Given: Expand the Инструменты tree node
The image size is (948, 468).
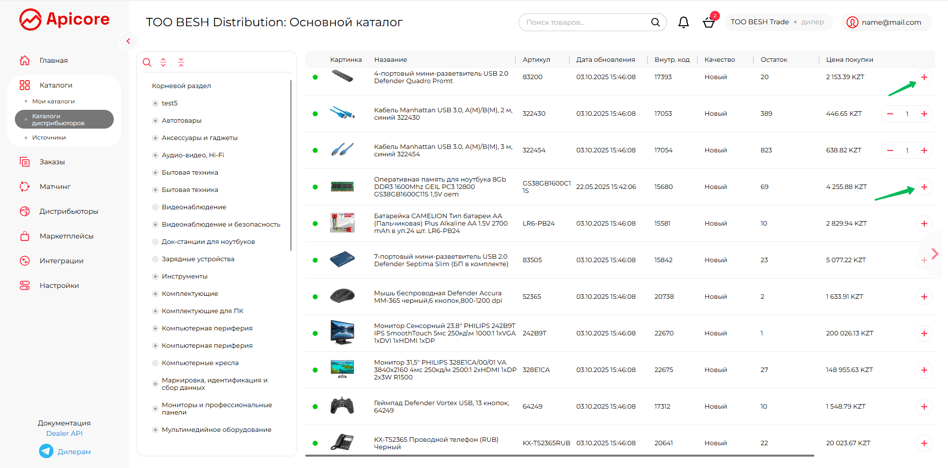Looking at the screenshot, I should pyautogui.click(x=155, y=277).
